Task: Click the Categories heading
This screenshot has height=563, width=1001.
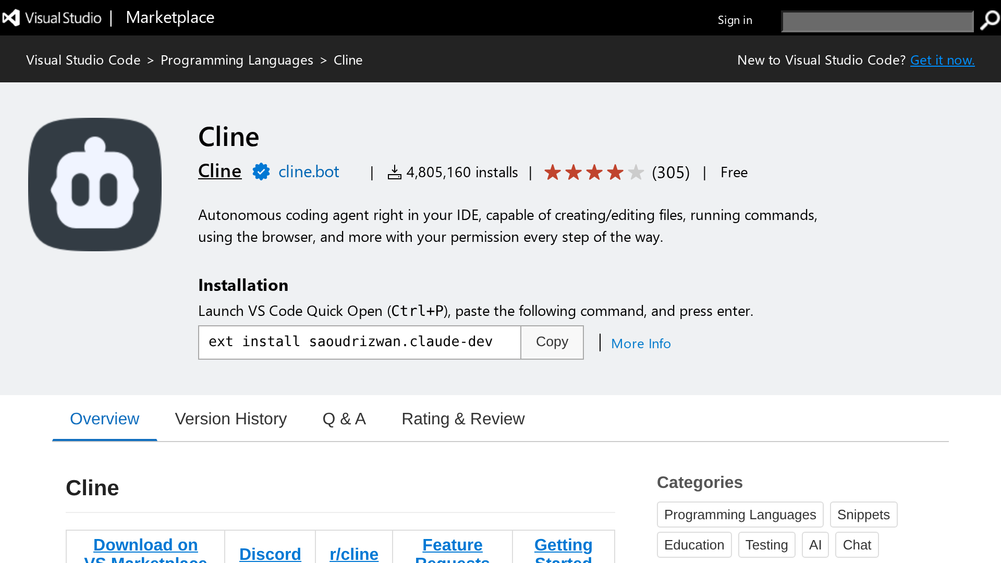Action: (x=700, y=482)
